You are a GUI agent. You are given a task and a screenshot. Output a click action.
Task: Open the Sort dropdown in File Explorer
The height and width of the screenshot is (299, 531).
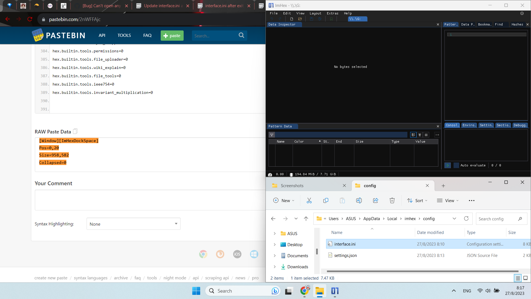pos(417,200)
